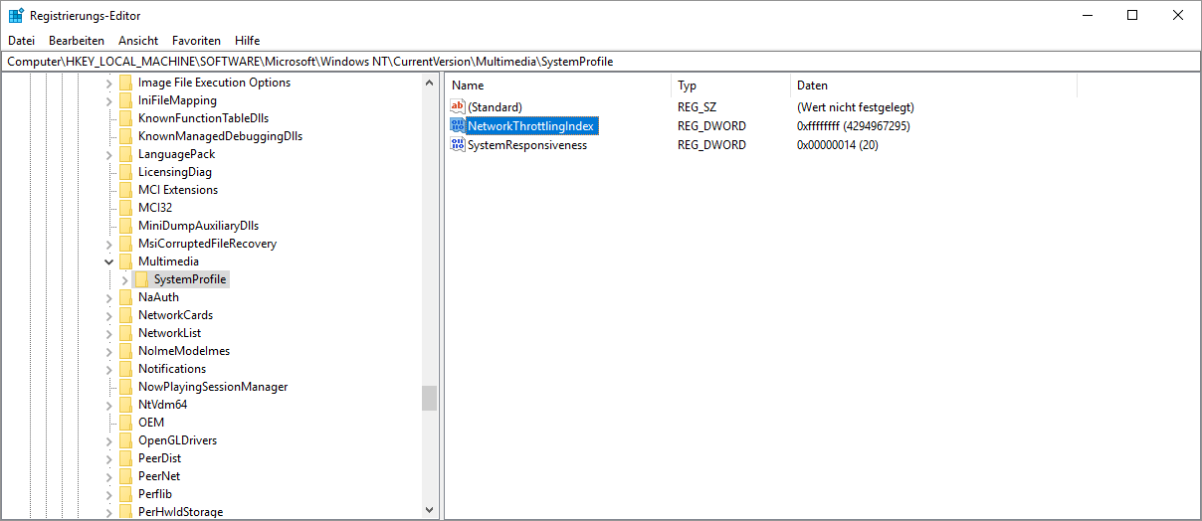Open the Datei menu
The width and height of the screenshot is (1202, 521).
click(21, 41)
